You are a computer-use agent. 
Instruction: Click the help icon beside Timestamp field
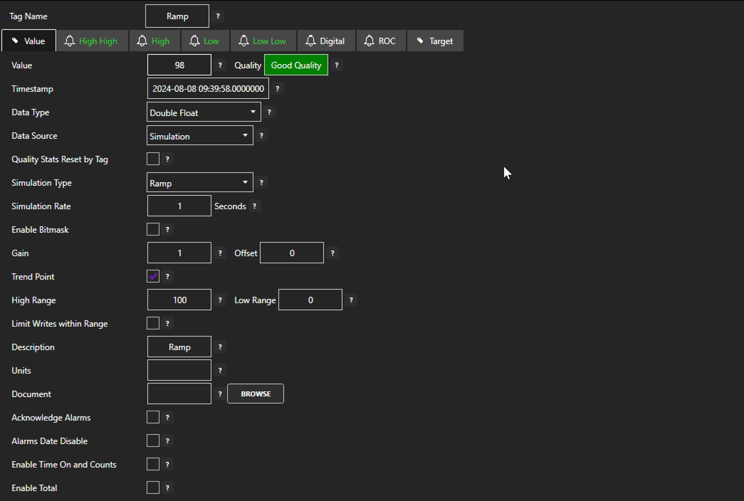[277, 89]
